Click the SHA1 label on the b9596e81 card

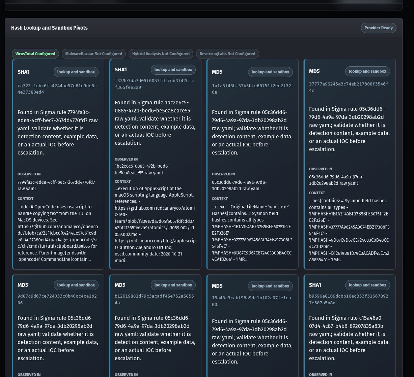pyautogui.click(x=315, y=285)
